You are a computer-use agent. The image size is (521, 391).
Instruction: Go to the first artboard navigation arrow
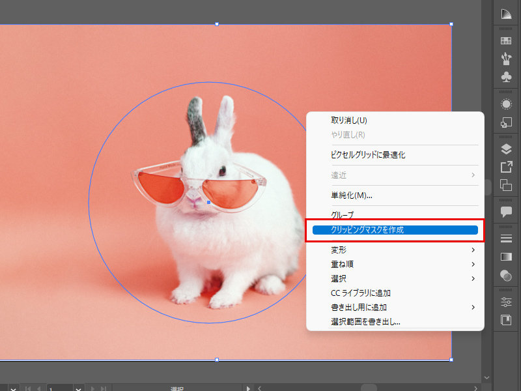tap(27, 386)
